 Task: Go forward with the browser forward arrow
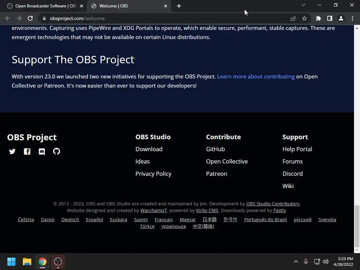(x=19, y=18)
